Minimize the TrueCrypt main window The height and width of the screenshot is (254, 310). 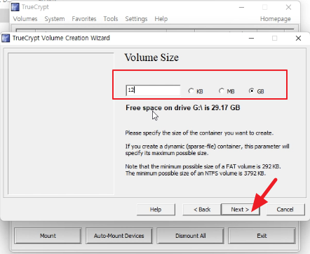click(241, 7)
